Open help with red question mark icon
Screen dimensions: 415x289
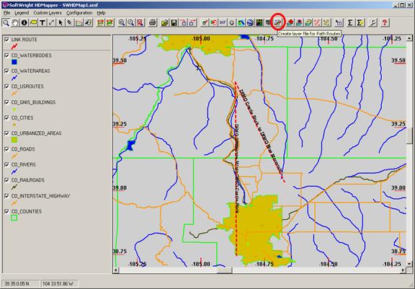click(385, 23)
